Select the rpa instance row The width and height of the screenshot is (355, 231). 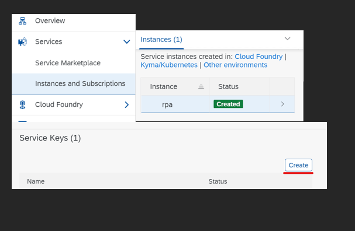pyautogui.click(x=218, y=104)
